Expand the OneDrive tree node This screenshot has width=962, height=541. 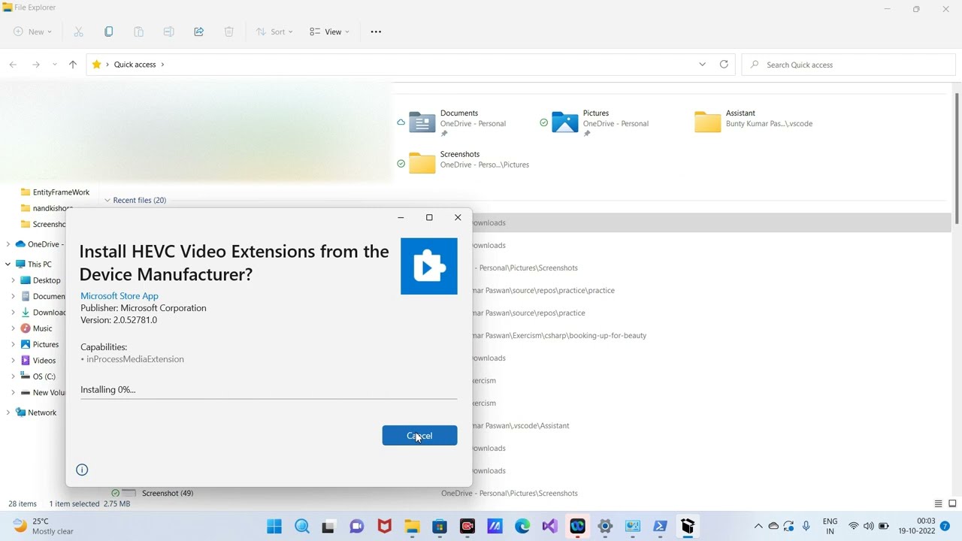coord(8,244)
